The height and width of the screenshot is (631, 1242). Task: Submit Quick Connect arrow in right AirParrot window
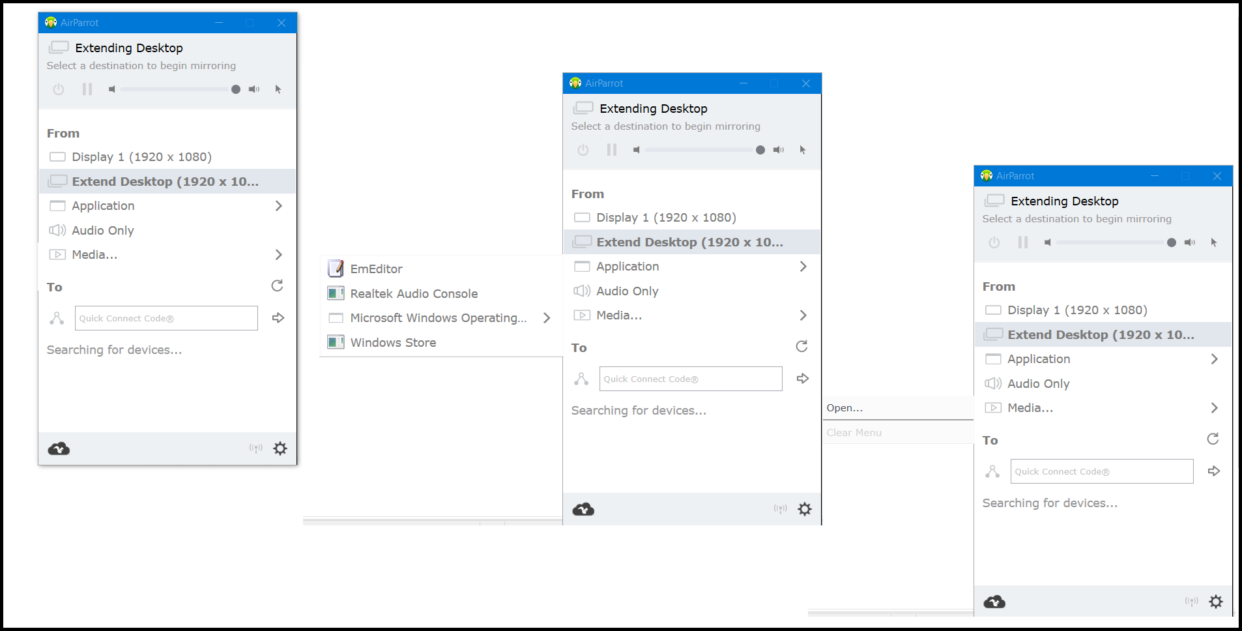[x=1214, y=471]
